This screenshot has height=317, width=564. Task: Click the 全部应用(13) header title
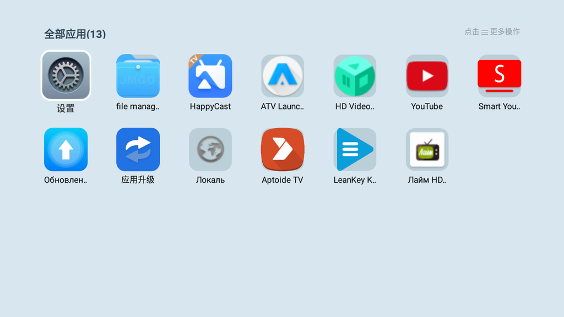click(75, 34)
